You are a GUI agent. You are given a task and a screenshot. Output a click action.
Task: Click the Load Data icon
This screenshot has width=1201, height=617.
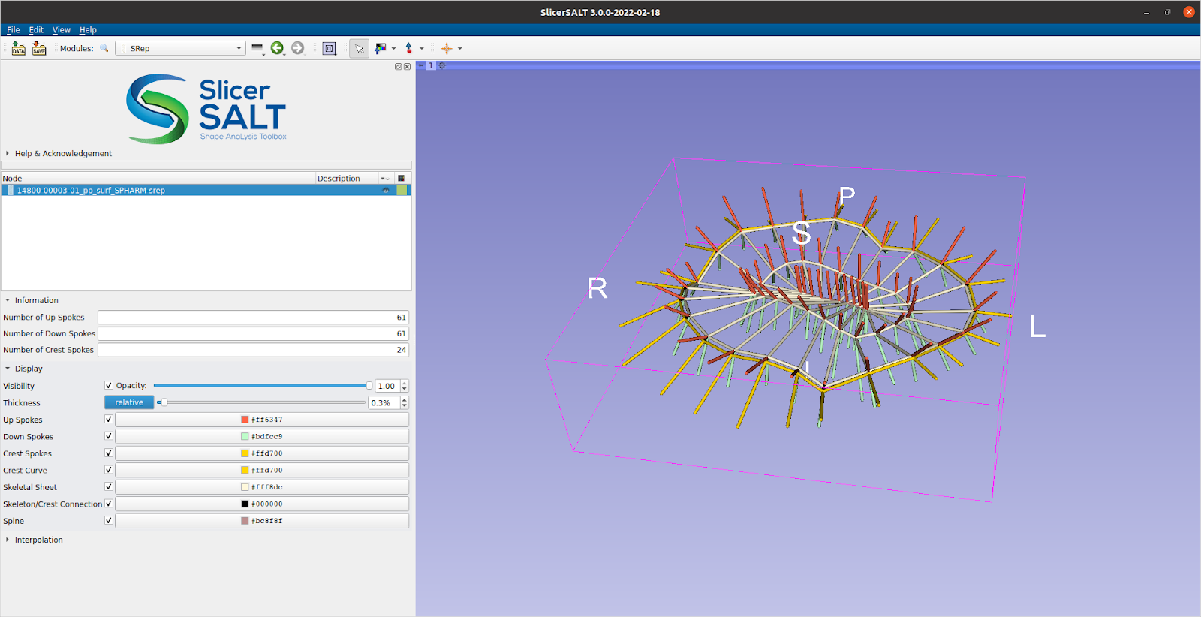(x=19, y=49)
